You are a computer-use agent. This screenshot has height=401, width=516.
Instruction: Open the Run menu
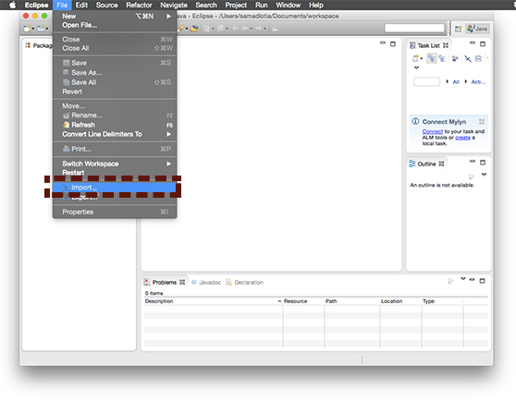262,5
